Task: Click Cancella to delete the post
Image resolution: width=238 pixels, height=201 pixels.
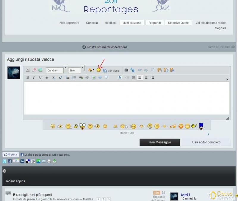Action: click(x=92, y=23)
